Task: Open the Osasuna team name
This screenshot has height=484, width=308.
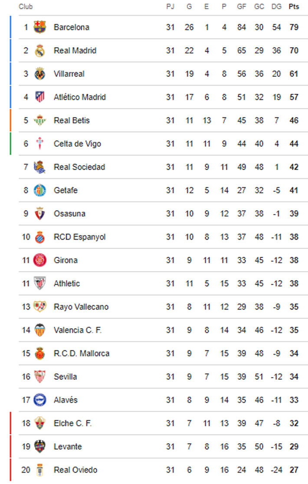Action: pos(69,214)
